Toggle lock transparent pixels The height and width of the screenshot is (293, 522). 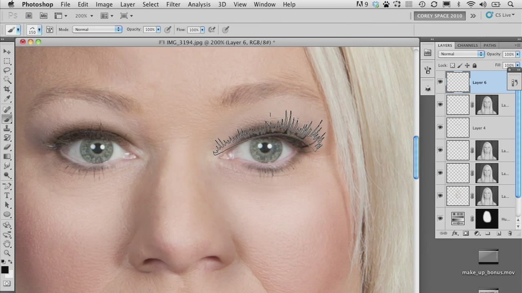point(452,65)
